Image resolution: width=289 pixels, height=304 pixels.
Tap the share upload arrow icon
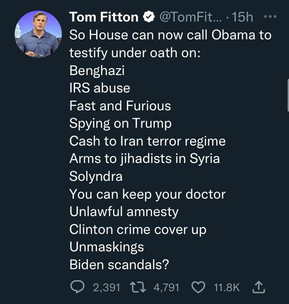click(259, 287)
